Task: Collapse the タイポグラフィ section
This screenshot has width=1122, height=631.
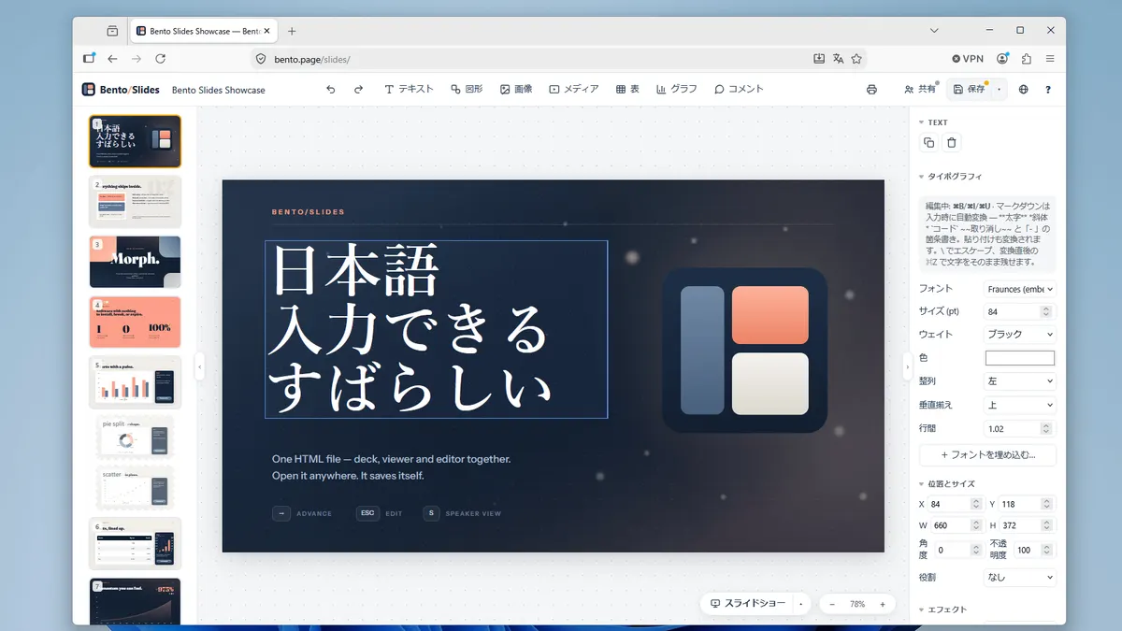Action: point(950,177)
